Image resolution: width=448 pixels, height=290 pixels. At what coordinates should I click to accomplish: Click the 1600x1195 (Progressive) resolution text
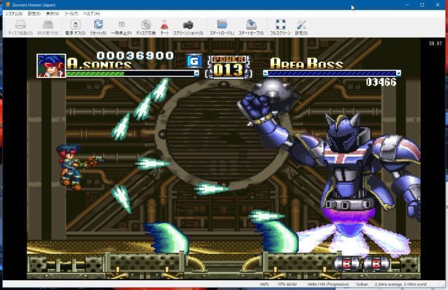[328, 285]
